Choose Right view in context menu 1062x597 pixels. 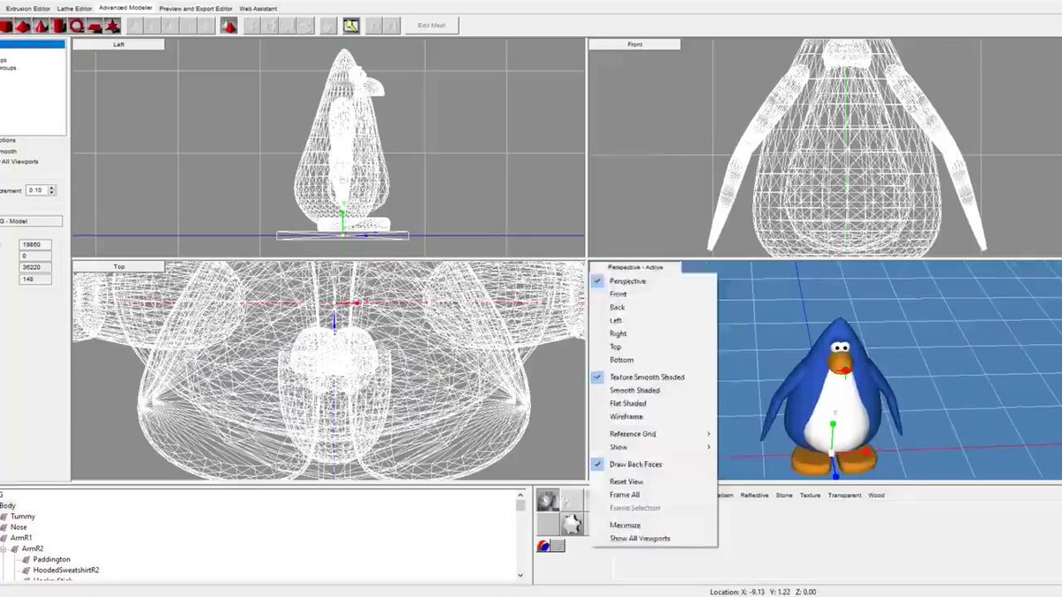[618, 334]
